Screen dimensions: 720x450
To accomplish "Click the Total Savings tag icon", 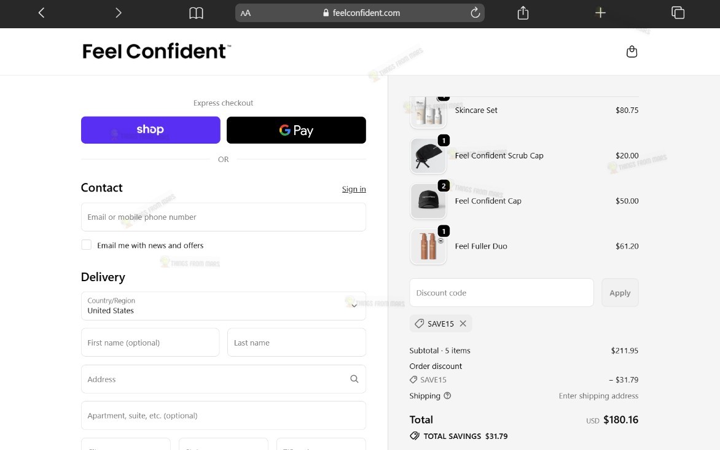I will click(x=415, y=436).
